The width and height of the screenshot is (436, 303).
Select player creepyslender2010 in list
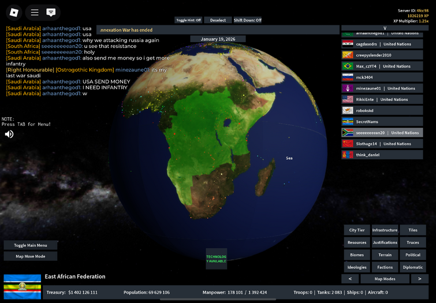click(382, 55)
